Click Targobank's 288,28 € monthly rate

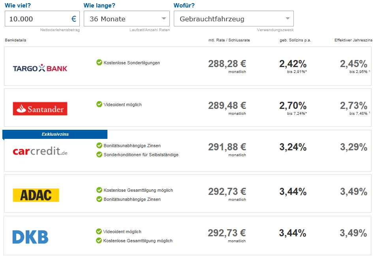pos(227,64)
